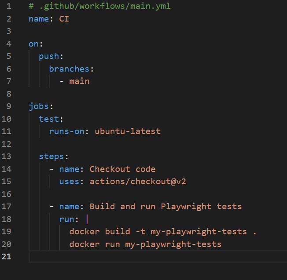The height and width of the screenshot is (280, 287).
Task: Place cursor on the 'on:' key
Action: click(x=33, y=44)
